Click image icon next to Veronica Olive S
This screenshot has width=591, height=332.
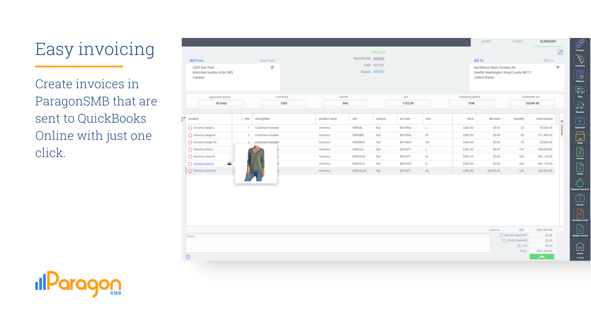coord(229,164)
